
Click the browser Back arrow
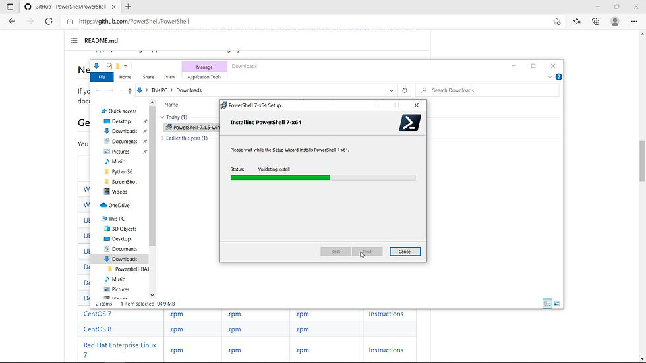pos(12,21)
